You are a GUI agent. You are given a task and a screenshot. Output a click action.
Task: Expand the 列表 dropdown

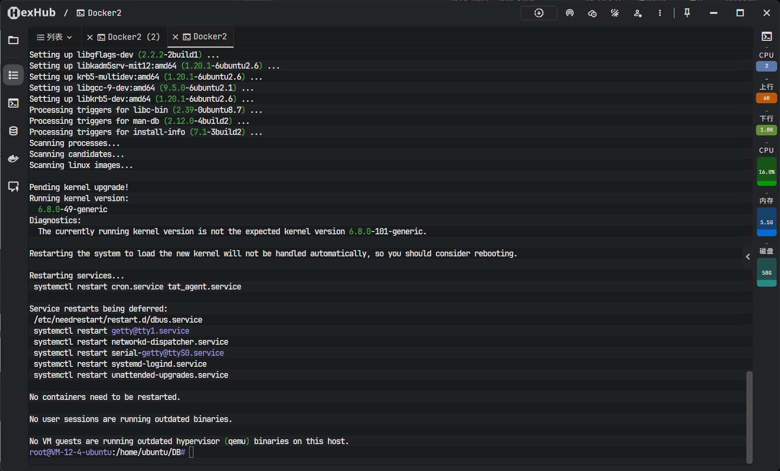[54, 37]
